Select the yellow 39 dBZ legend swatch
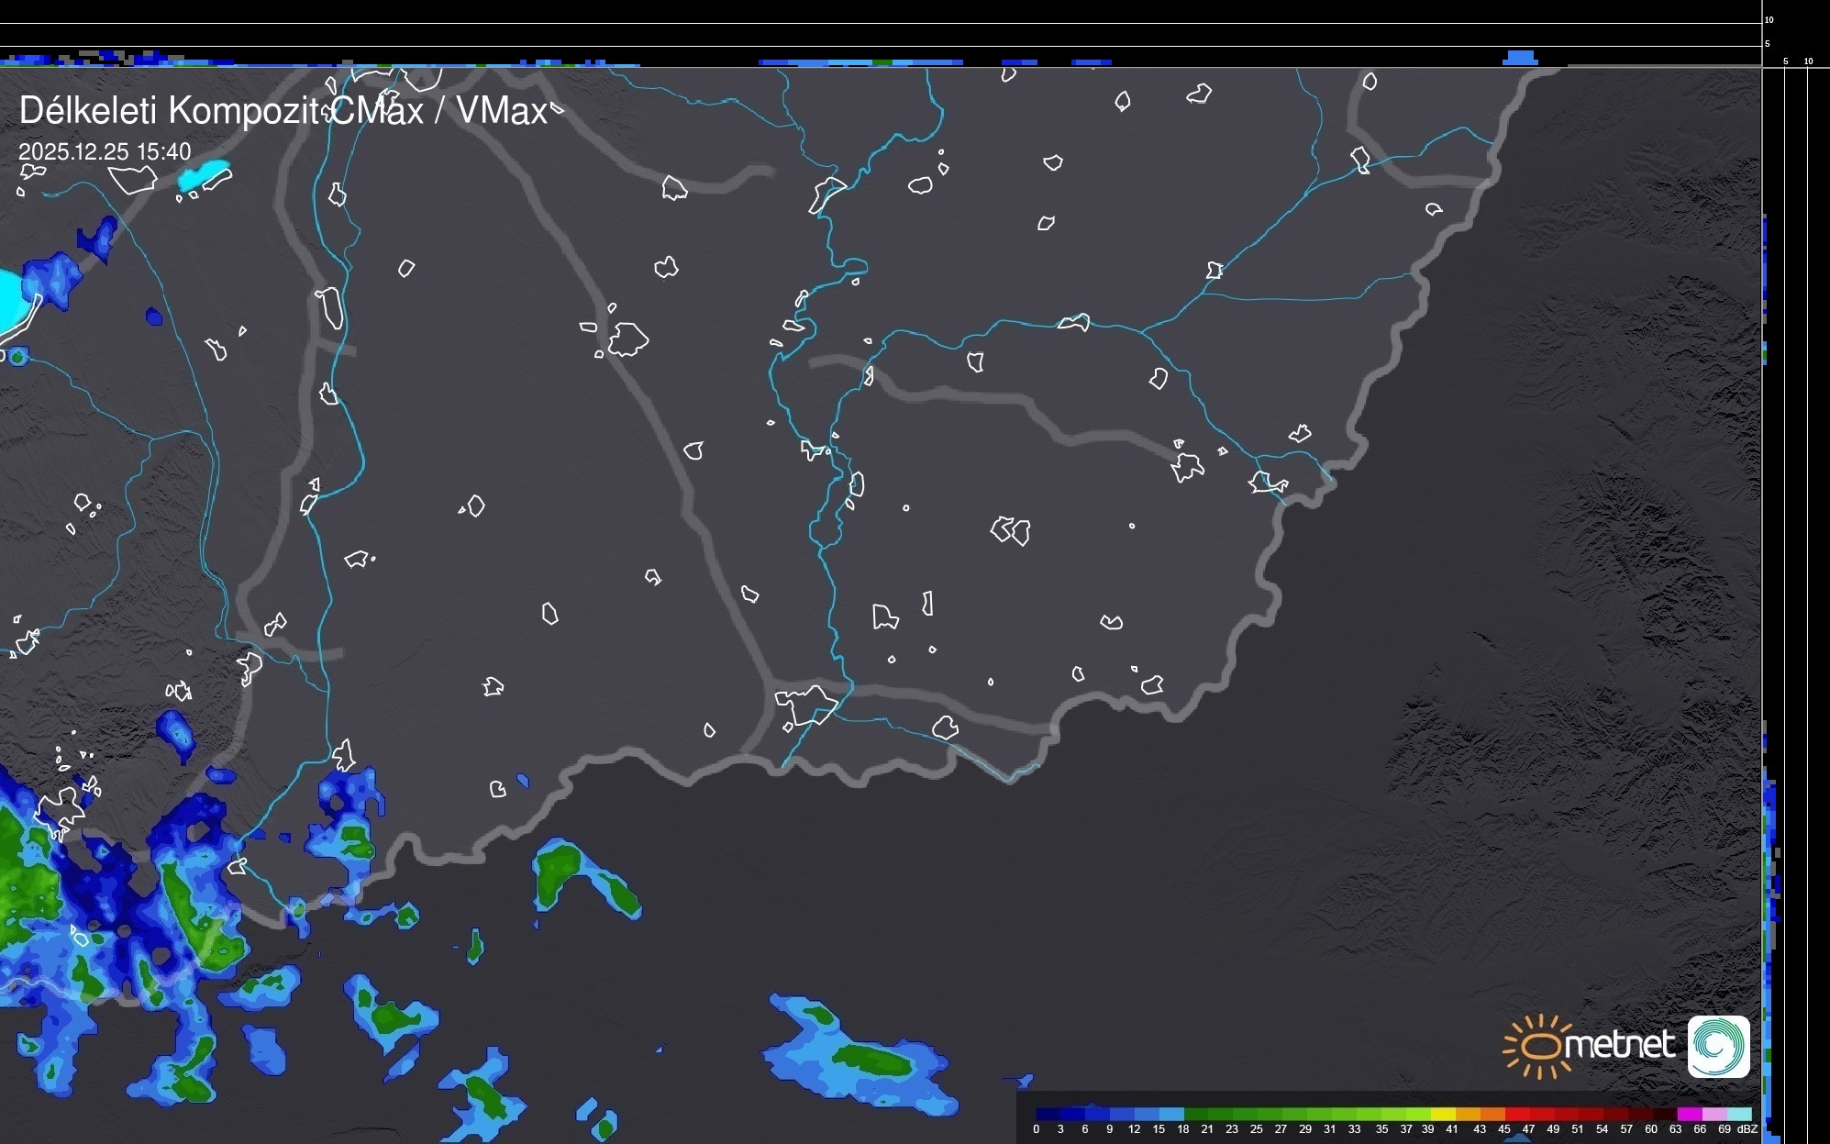The height and width of the screenshot is (1144, 1830). click(x=1443, y=1114)
